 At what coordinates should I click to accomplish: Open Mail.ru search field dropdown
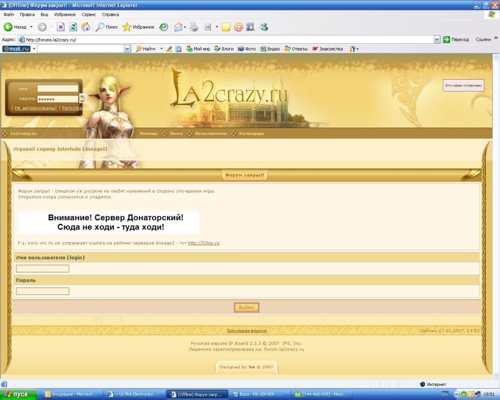tap(127, 49)
